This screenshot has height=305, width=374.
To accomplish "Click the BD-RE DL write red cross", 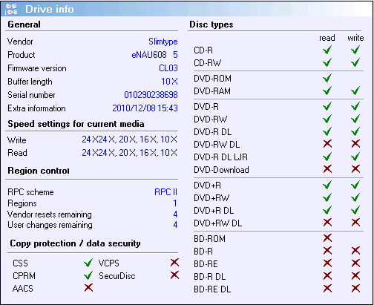I will pos(355,289).
